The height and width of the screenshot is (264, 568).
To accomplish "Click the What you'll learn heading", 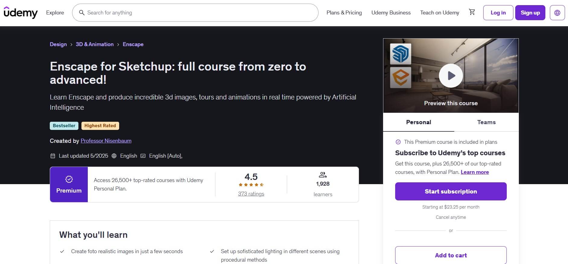I will 93,235.
